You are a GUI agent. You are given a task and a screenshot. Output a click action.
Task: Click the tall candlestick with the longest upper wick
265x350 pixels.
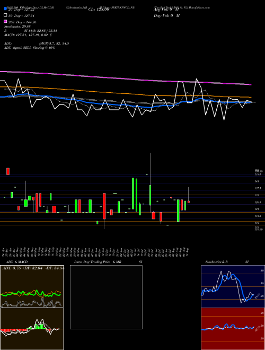[x=150, y=195]
